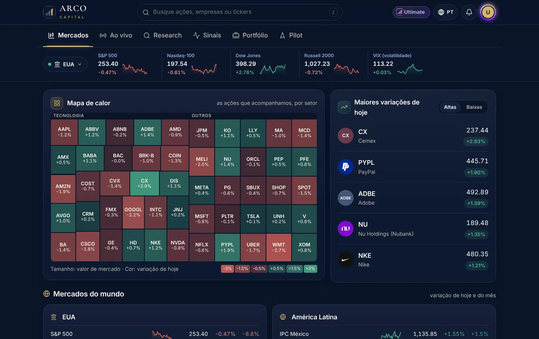Image resolution: width=539 pixels, height=339 pixels.
Task: Open the Portfólio tab
Action: [x=250, y=35]
